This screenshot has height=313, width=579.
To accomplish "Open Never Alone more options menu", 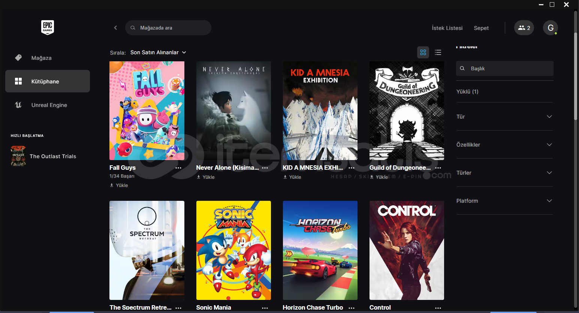I will (265, 168).
